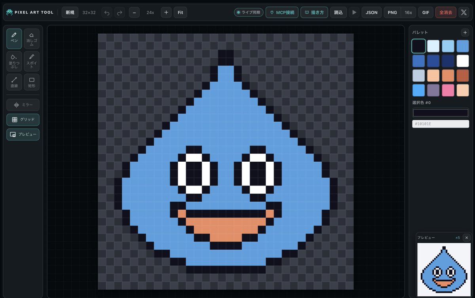Open the 16x export scale option
Screen dimensions: 475x298
point(408,12)
